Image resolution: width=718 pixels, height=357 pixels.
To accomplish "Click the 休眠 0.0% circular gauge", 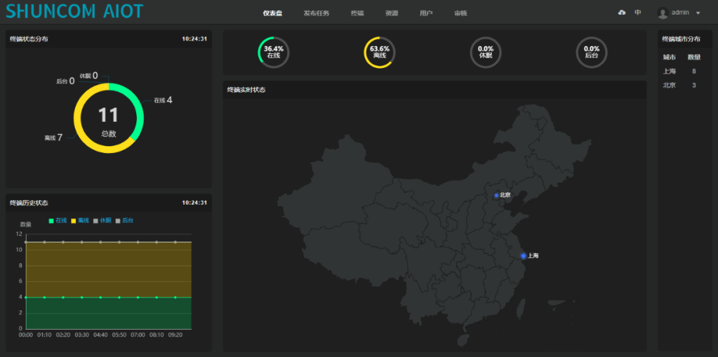I will [x=485, y=52].
